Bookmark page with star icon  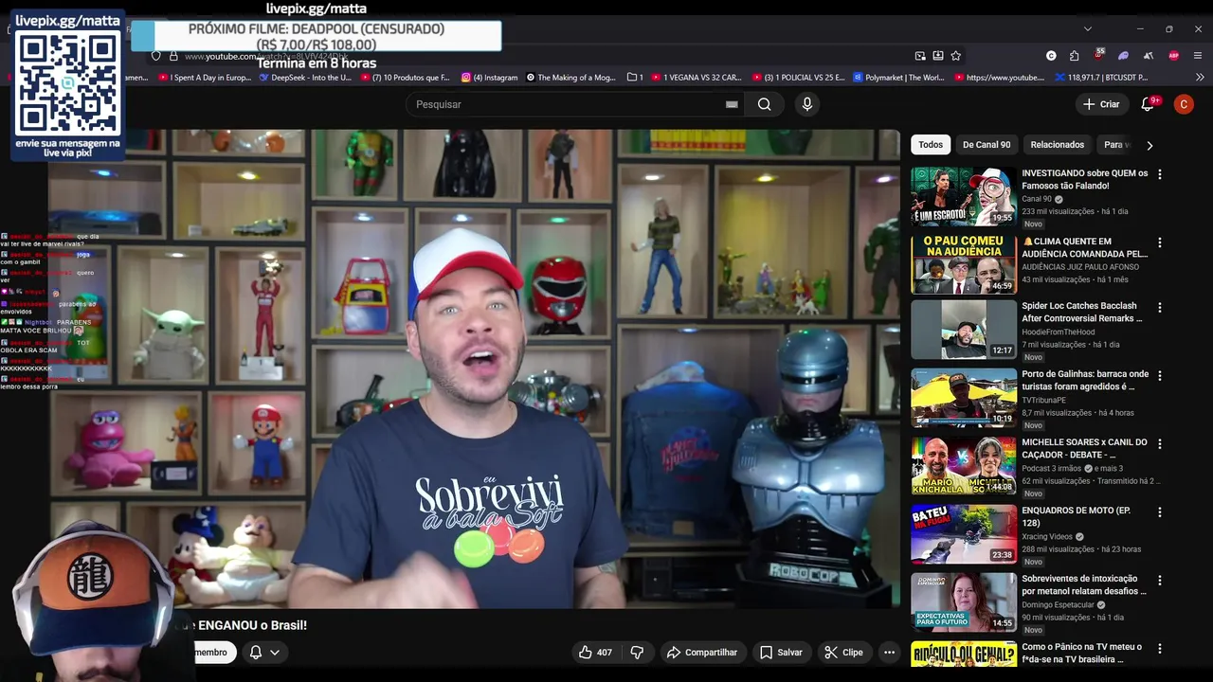click(x=955, y=56)
